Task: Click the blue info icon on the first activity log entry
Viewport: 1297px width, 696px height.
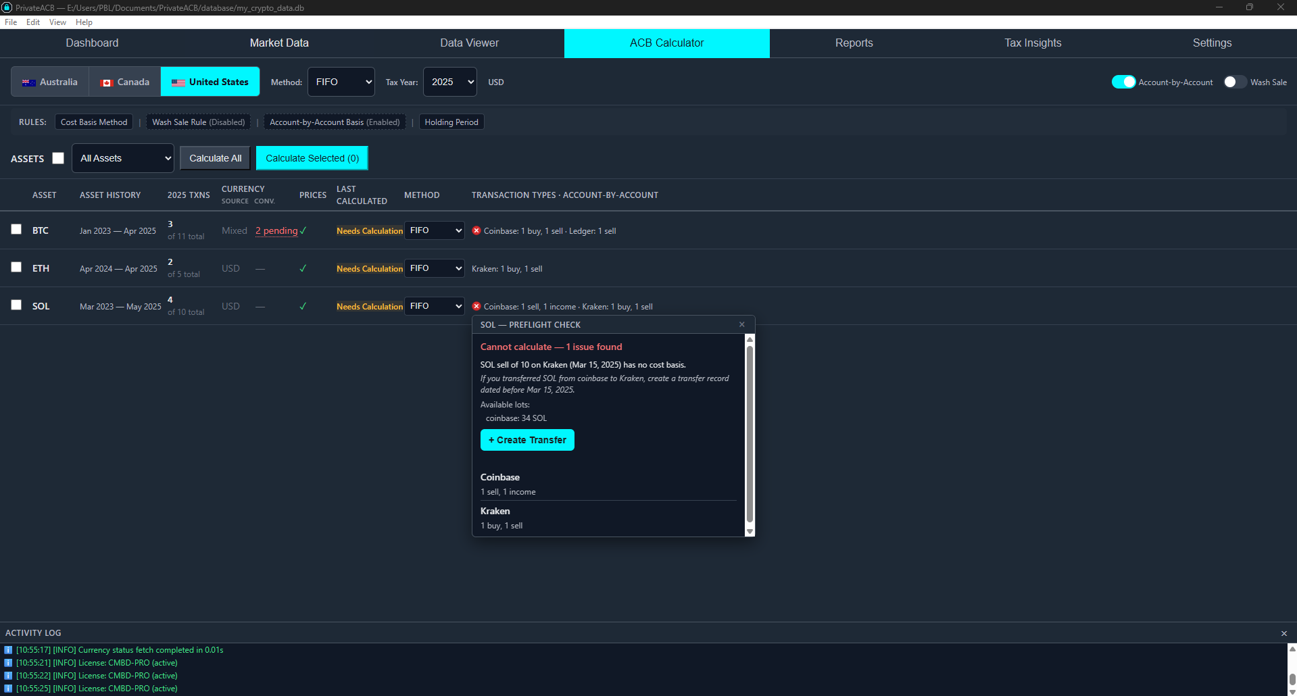Action: click(x=9, y=649)
